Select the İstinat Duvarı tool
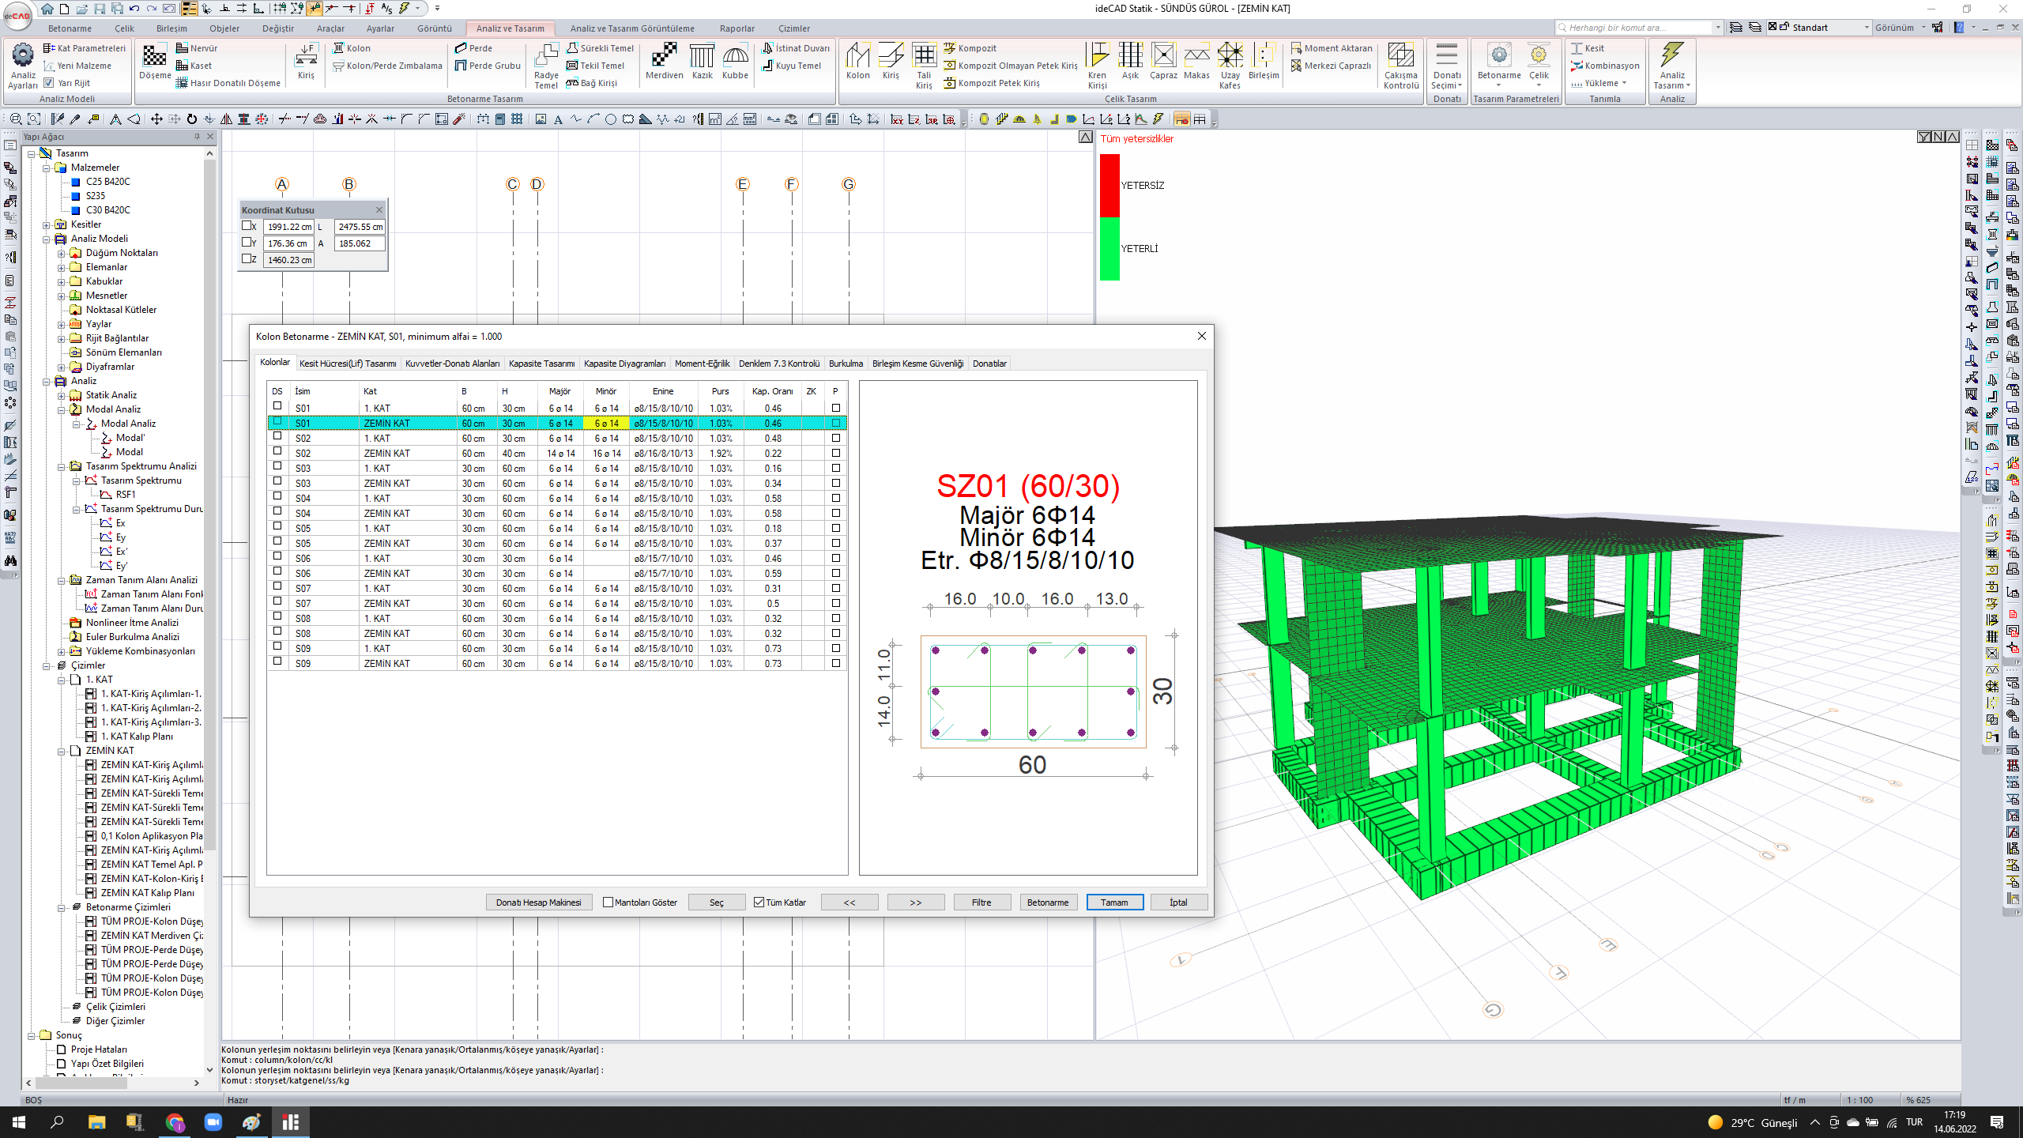2023x1138 pixels. pos(796,48)
